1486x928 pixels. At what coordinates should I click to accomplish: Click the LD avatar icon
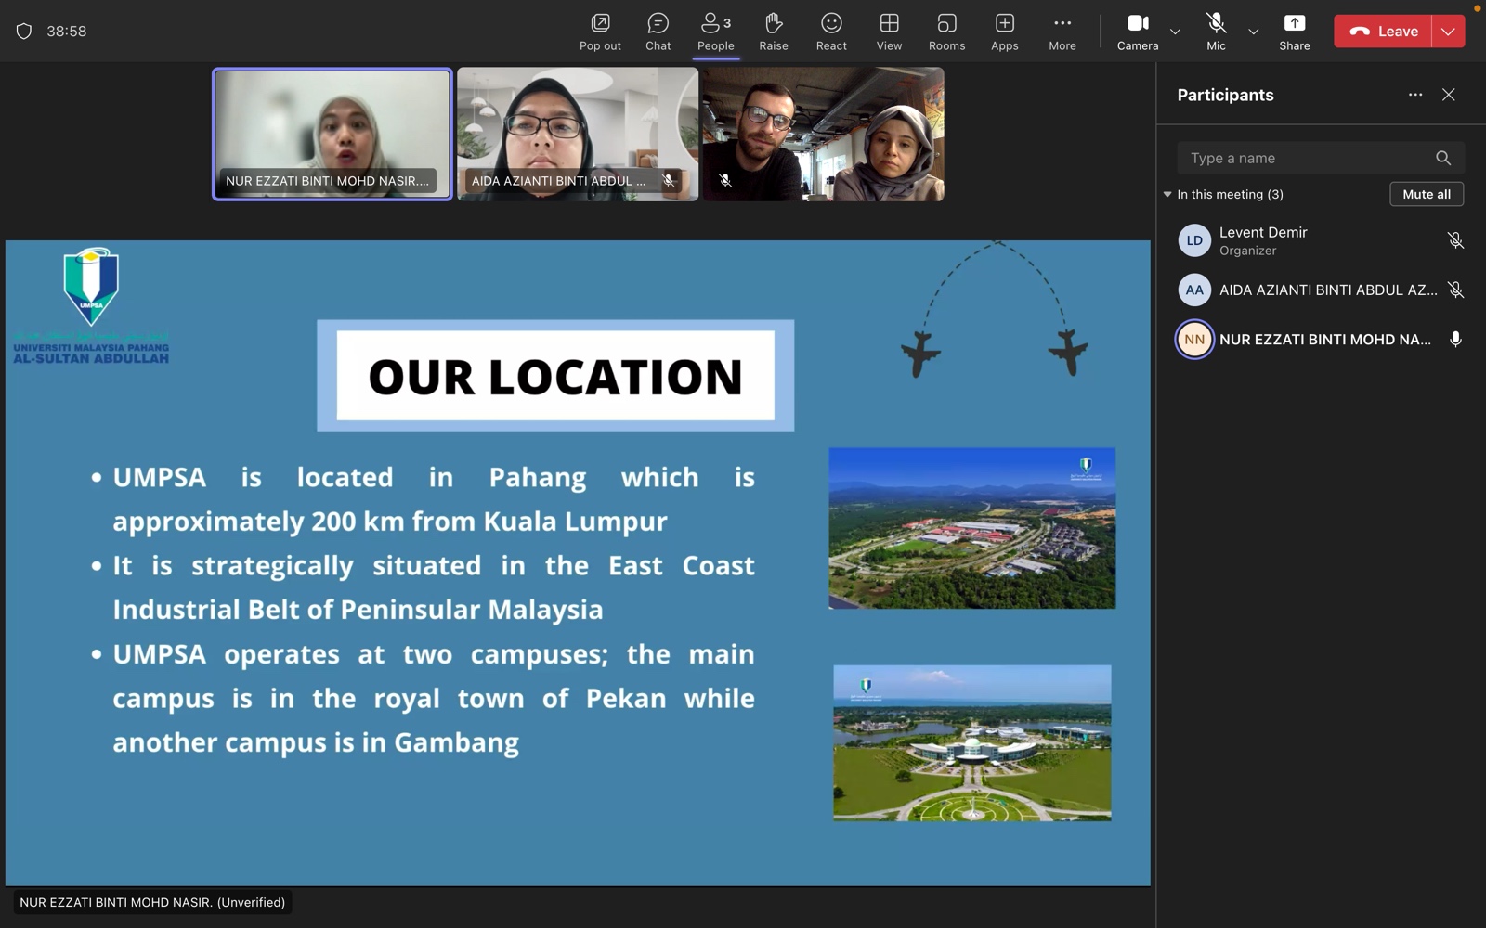[x=1194, y=240]
